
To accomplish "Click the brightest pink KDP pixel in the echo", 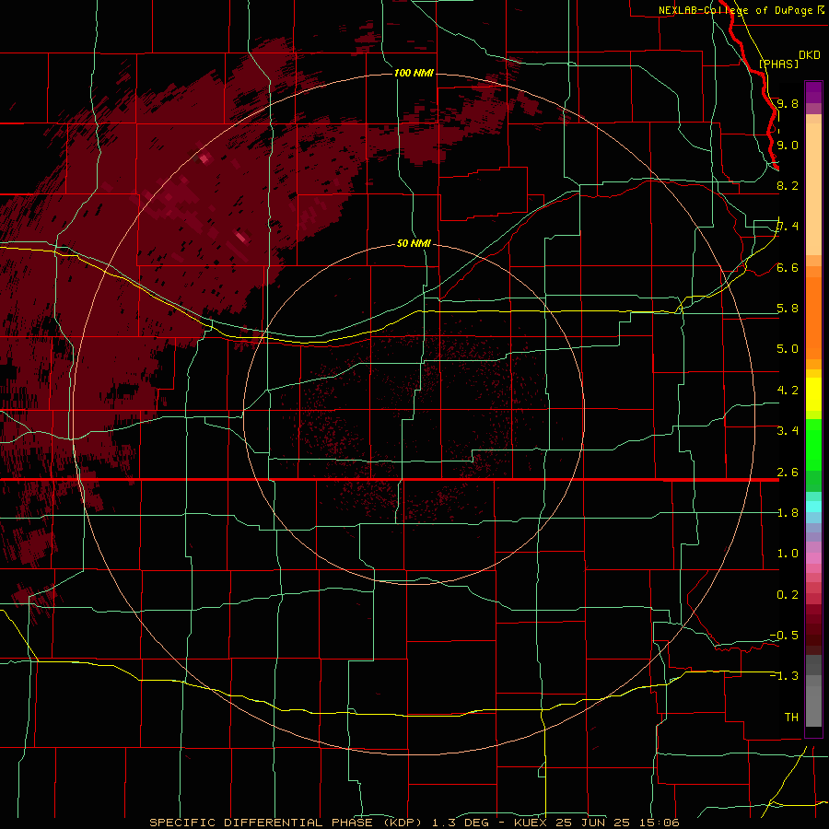I will (x=240, y=236).
